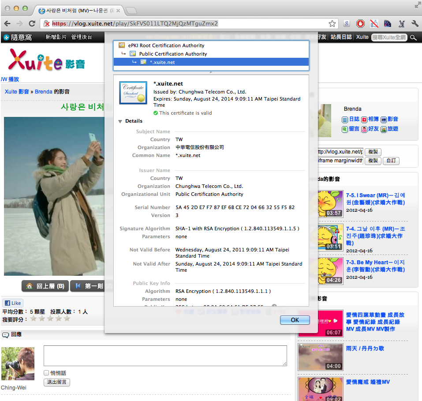Click the broken HTTPS lock icon
The height and width of the screenshot is (401, 422).
(47, 24)
